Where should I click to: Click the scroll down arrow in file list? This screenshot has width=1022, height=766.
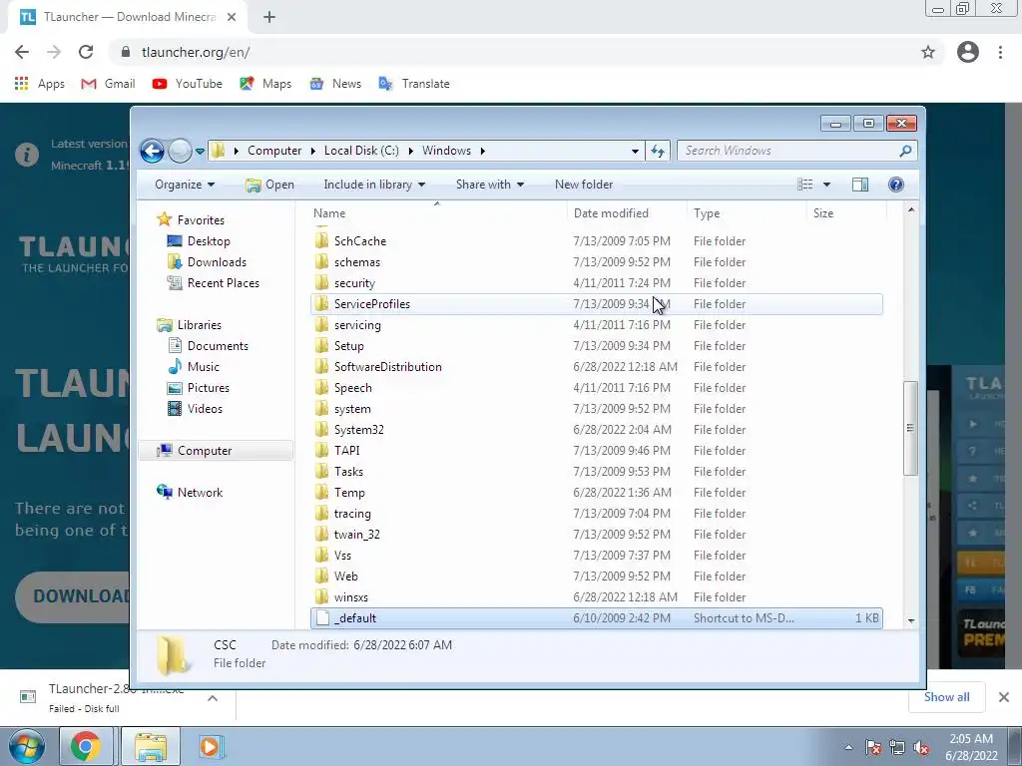pos(911,620)
